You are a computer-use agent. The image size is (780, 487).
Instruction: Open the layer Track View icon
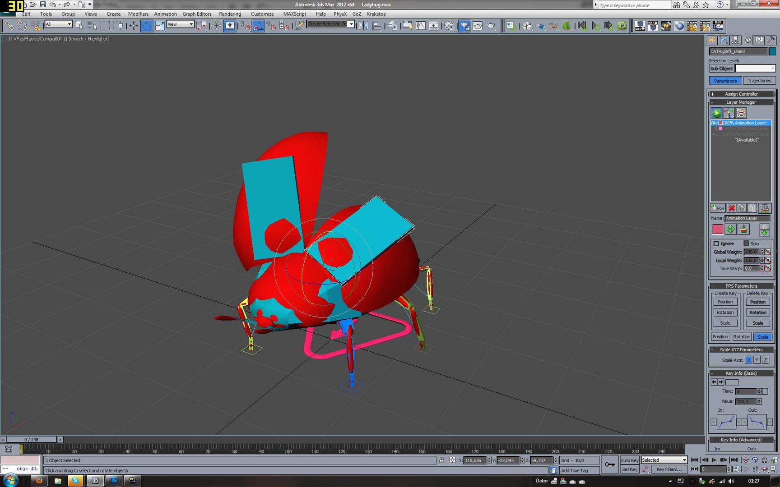[741, 113]
